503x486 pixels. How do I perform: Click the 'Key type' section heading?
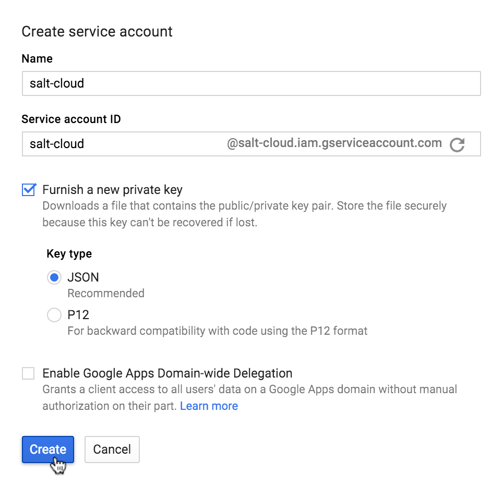tap(69, 254)
